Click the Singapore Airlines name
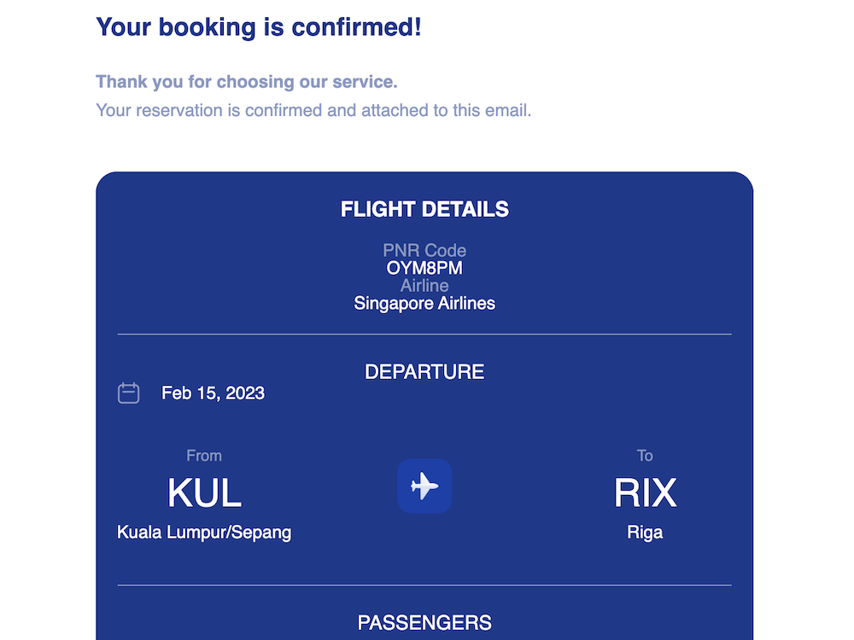 [x=424, y=303]
